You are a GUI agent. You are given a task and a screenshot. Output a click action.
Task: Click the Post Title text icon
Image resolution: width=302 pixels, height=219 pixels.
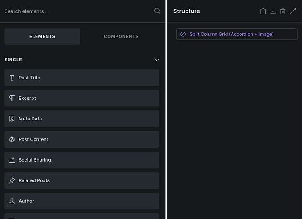tap(12, 78)
